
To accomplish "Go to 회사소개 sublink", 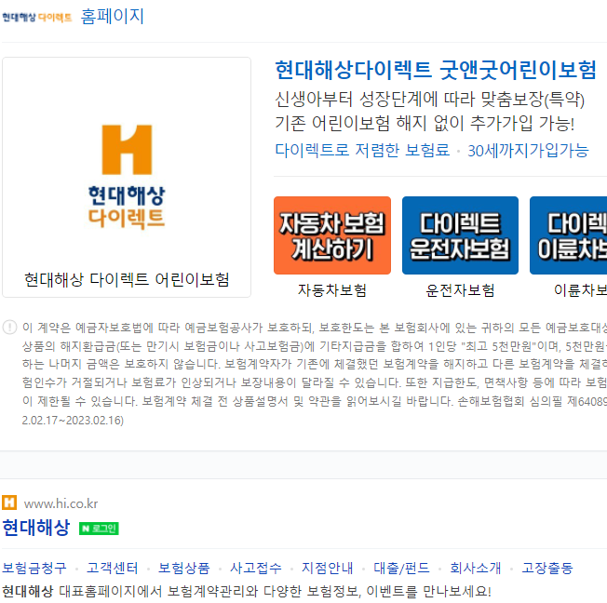I will coord(476,568).
